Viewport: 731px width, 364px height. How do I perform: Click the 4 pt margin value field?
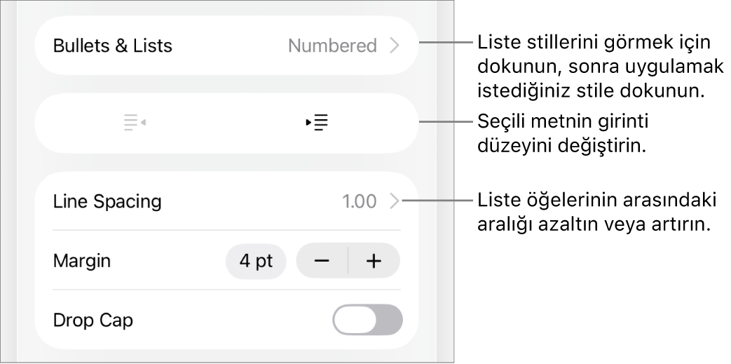(x=256, y=262)
